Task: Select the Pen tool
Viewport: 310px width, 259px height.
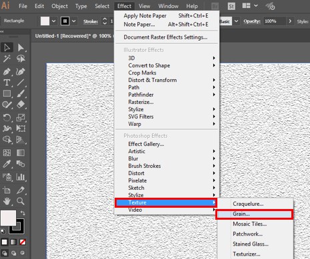Action: coord(7,72)
